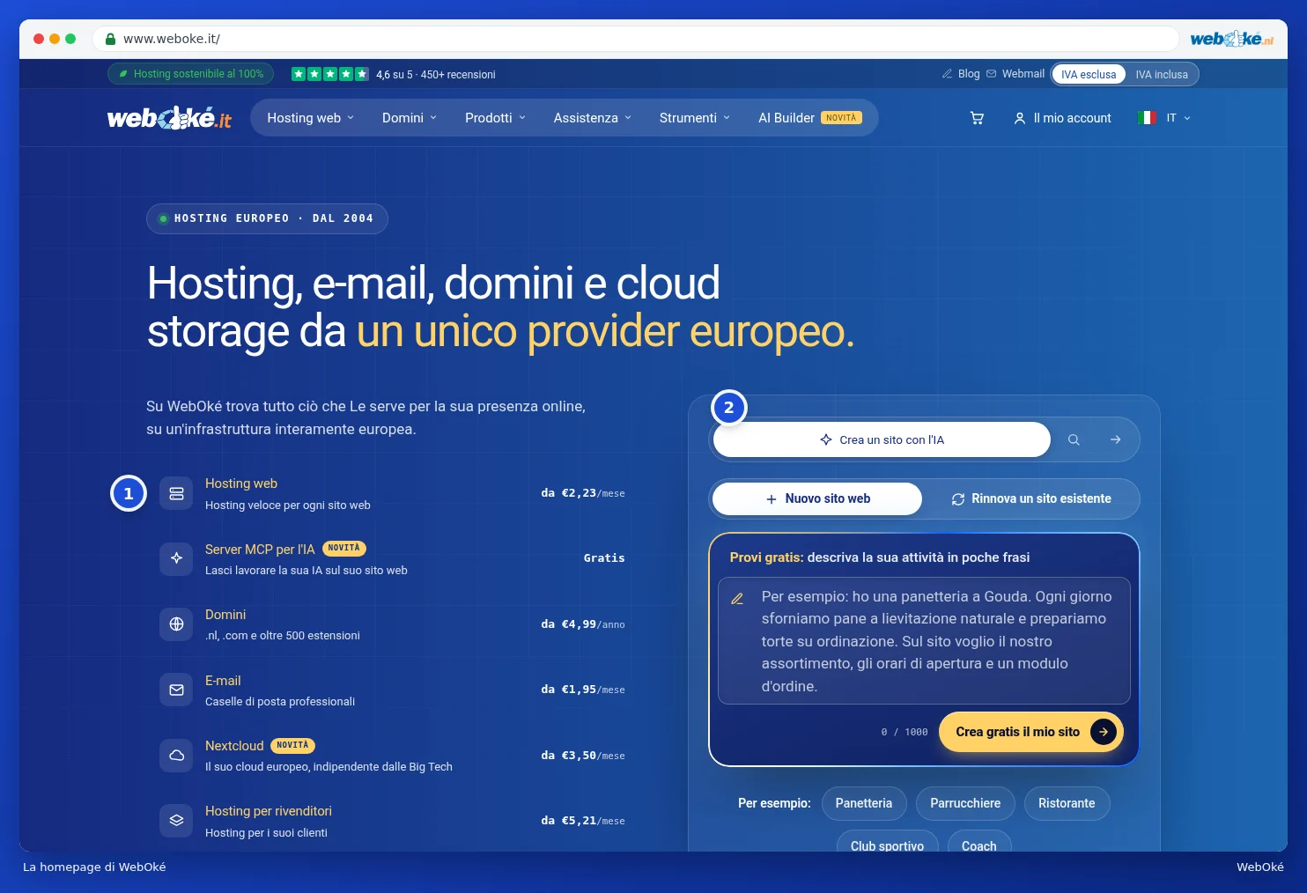Select the Nuovo sito web option
Screen dimensions: 1307x893
[x=817, y=498]
